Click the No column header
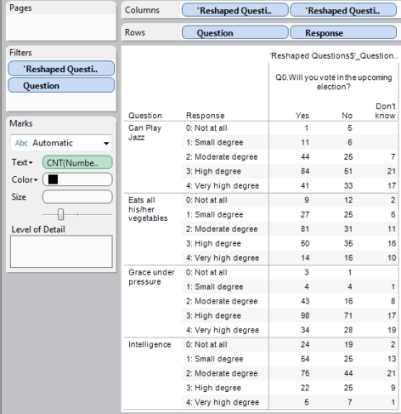The width and height of the screenshot is (401, 414). point(347,116)
